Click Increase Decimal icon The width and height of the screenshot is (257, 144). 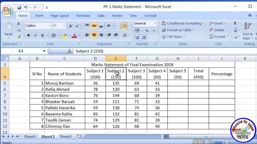[x=137, y=38]
